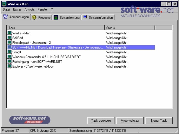179x134 pixels.
Task: Click the Systeminformation computer icon
Action: point(85,17)
